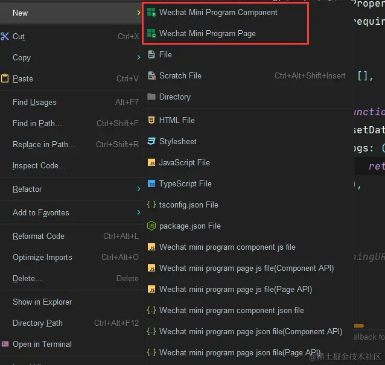Open the Refactor menu entry
Screen dimensions: 385x365
71,189
